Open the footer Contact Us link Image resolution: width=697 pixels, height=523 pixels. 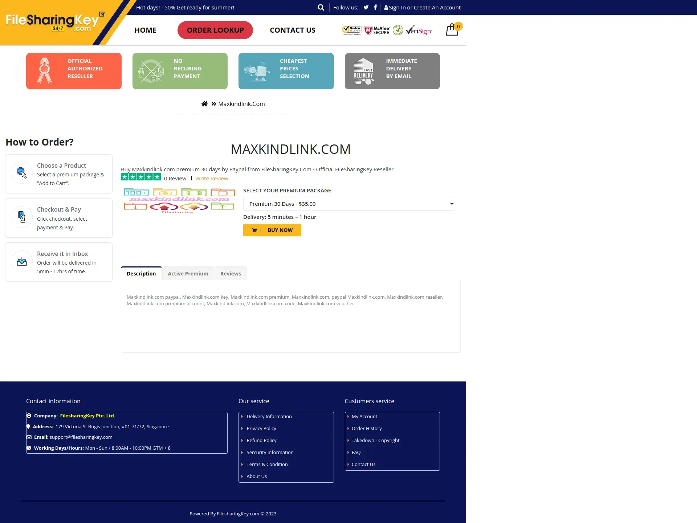coord(363,464)
